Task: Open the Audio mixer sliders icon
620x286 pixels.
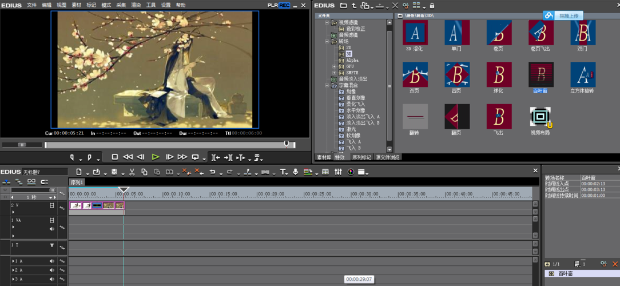Action: coord(338,172)
